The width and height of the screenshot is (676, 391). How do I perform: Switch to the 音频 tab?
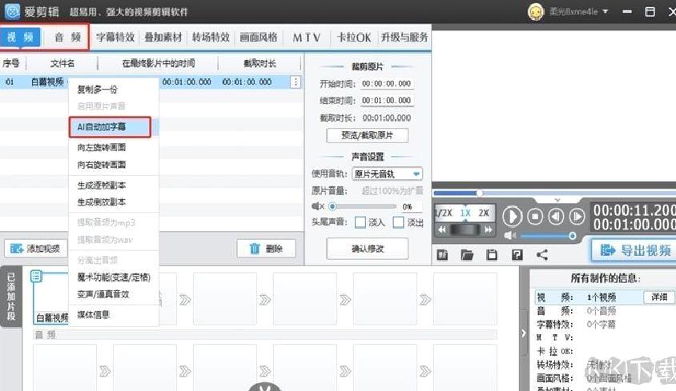[67, 38]
